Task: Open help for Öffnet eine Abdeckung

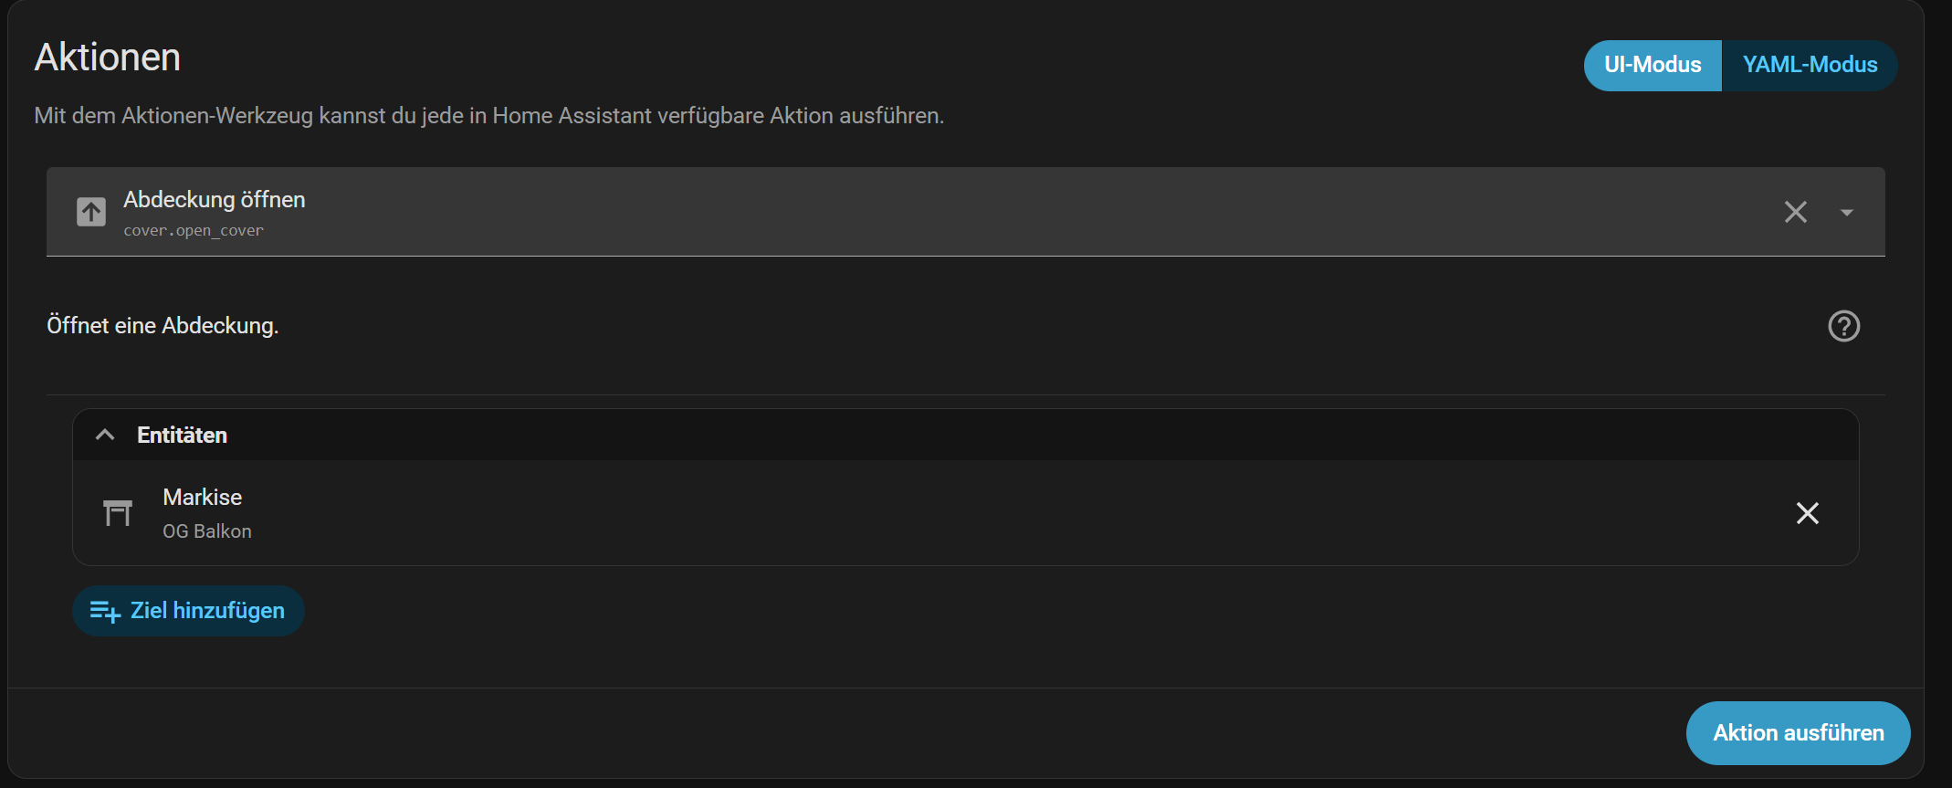Action: 1843,326
